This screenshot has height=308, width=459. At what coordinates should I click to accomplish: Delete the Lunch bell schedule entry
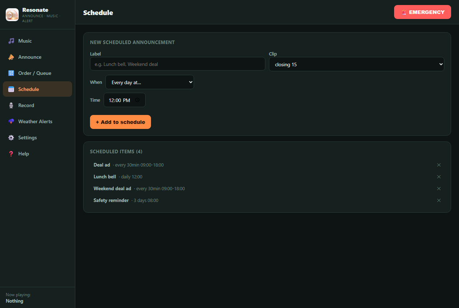[x=439, y=177]
